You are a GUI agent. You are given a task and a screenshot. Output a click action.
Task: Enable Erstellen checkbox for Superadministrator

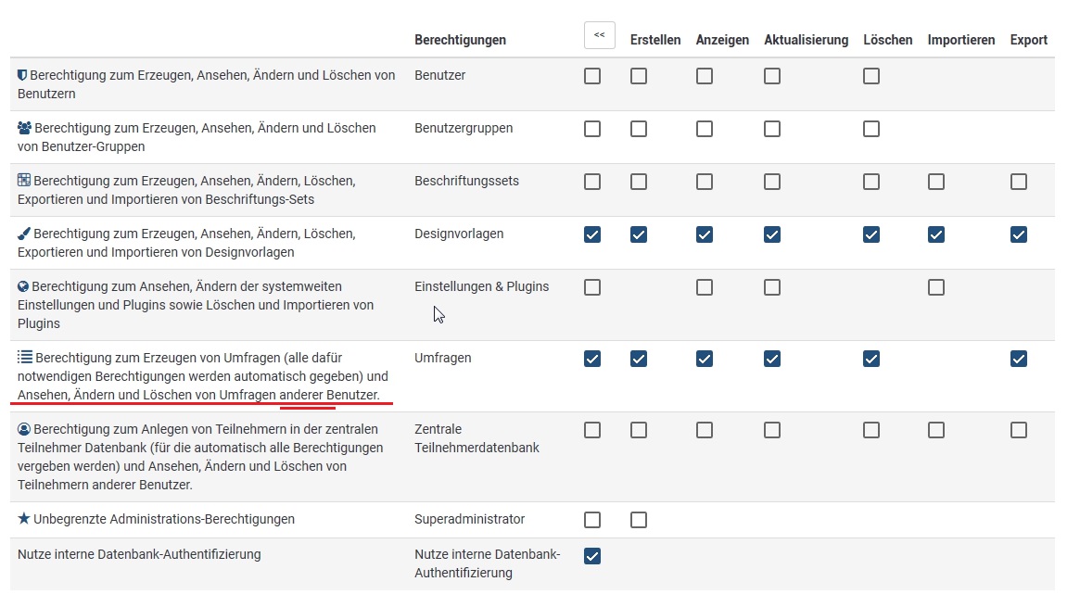[x=639, y=520]
